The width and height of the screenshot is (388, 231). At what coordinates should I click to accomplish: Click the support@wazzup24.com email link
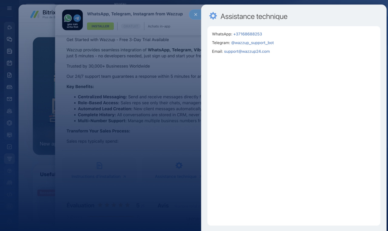click(x=247, y=51)
